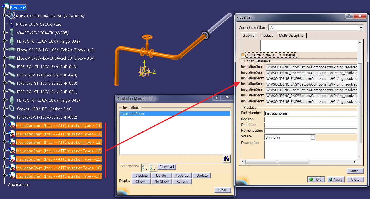The height and width of the screenshot is (199, 370).
Task: Click the More... button in Properties
Action: pyautogui.click(x=355, y=171)
